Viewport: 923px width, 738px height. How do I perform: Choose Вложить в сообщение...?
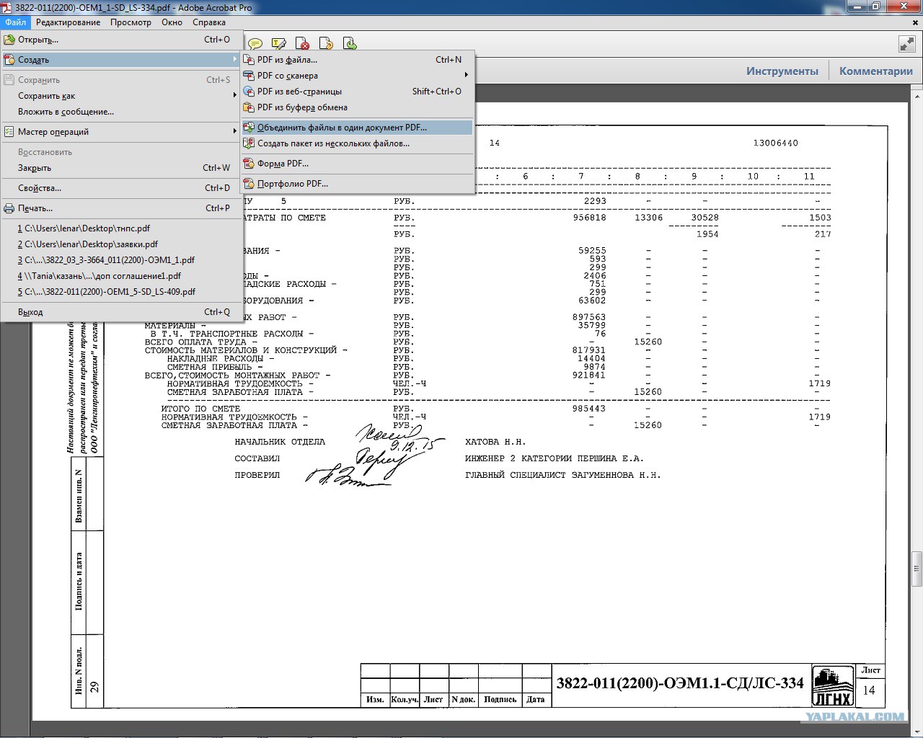(121, 112)
